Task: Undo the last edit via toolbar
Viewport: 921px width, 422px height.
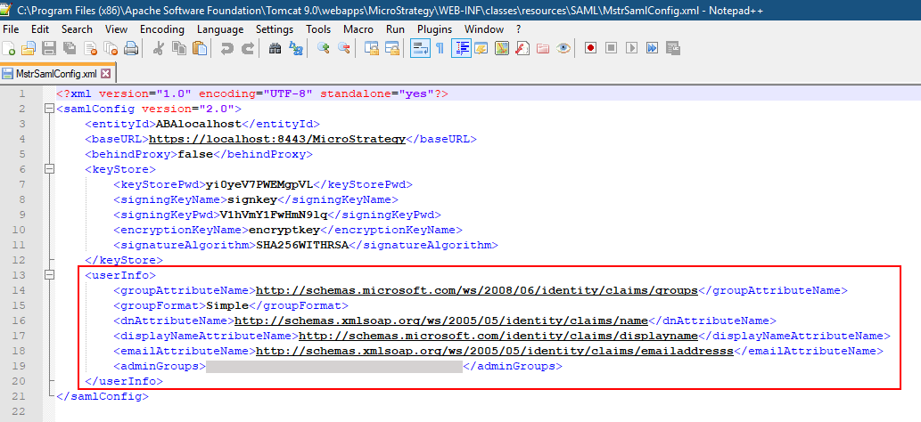Action: point(226,48)
